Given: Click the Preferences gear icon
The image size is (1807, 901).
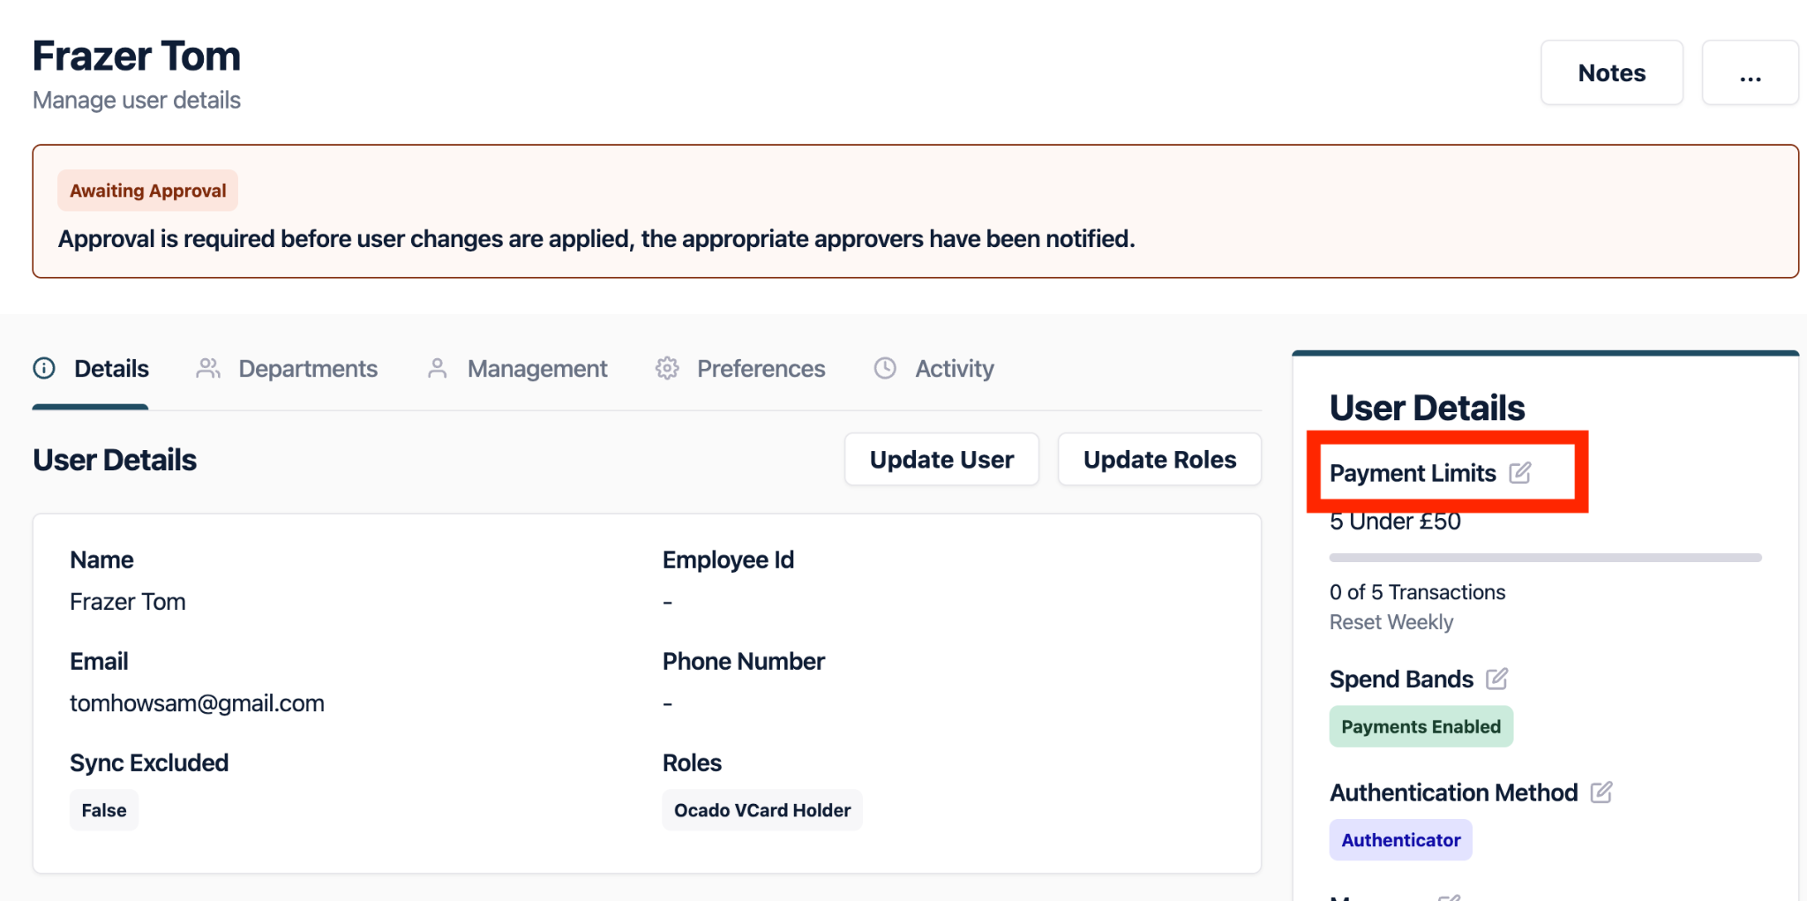Looking at the screenshot, I should [667, 368].
